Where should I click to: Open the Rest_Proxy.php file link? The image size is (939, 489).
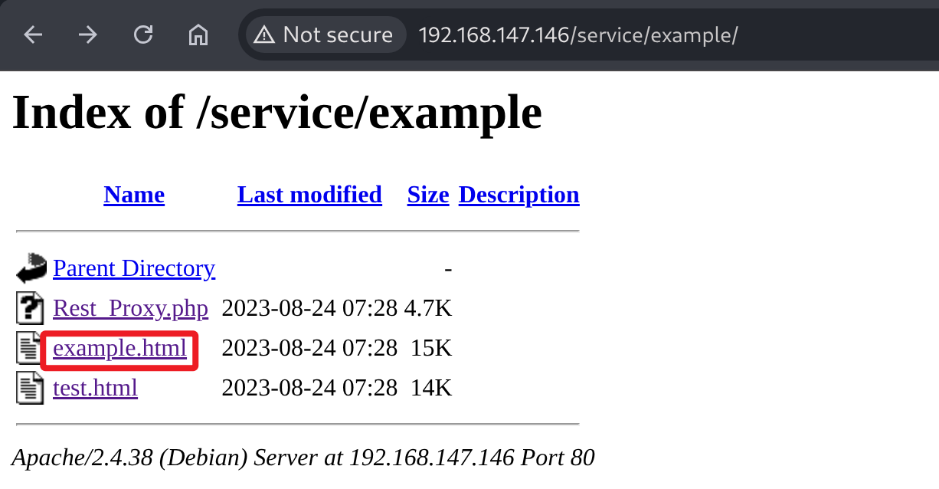130,308
